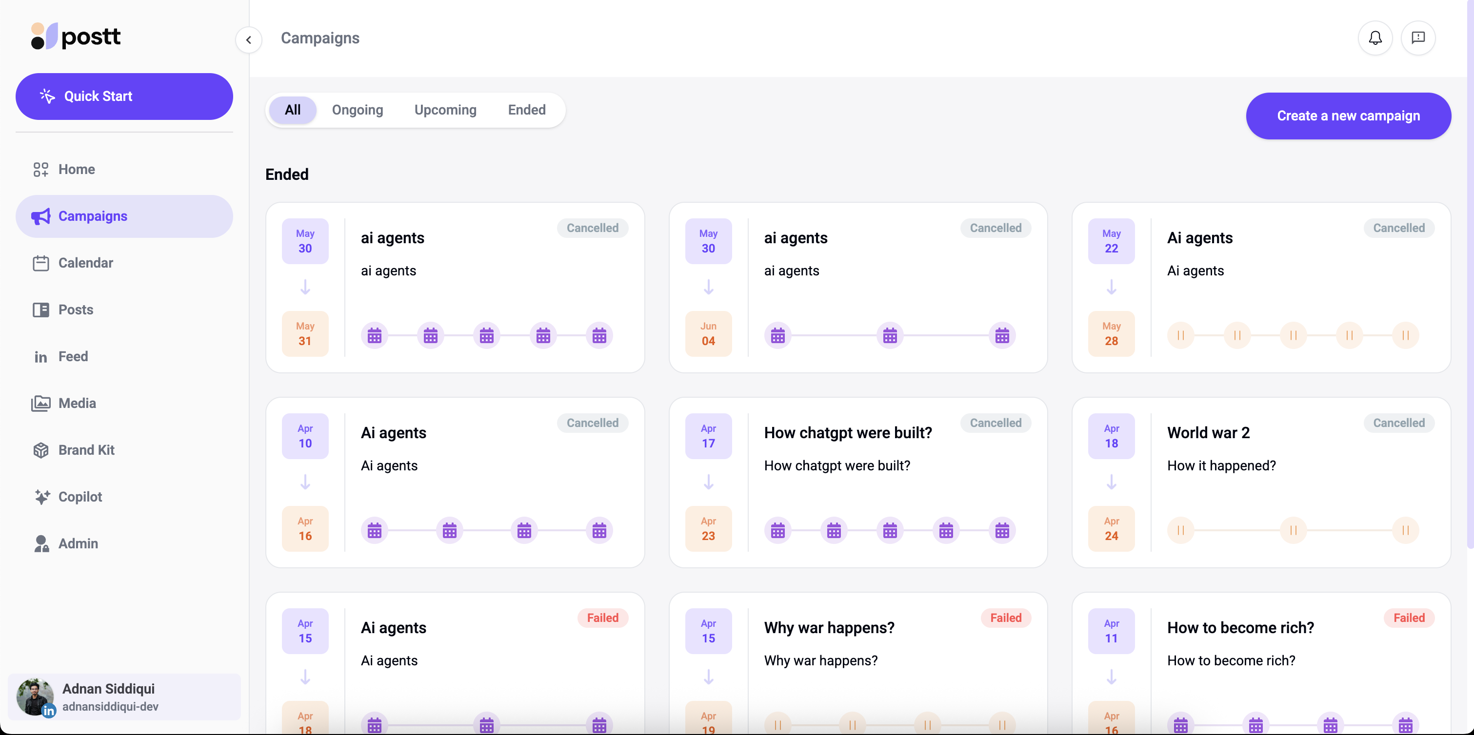The width and height of the screenshot is (1474, 735).
Task: Click Create a new campaign button
Action: pos(1348,116)
